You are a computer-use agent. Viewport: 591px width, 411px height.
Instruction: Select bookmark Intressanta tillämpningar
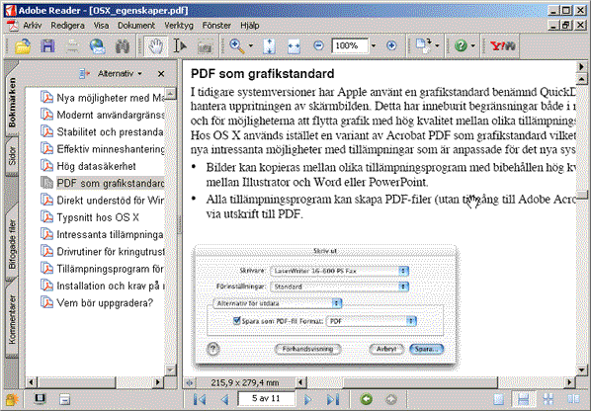click(103, 234)
